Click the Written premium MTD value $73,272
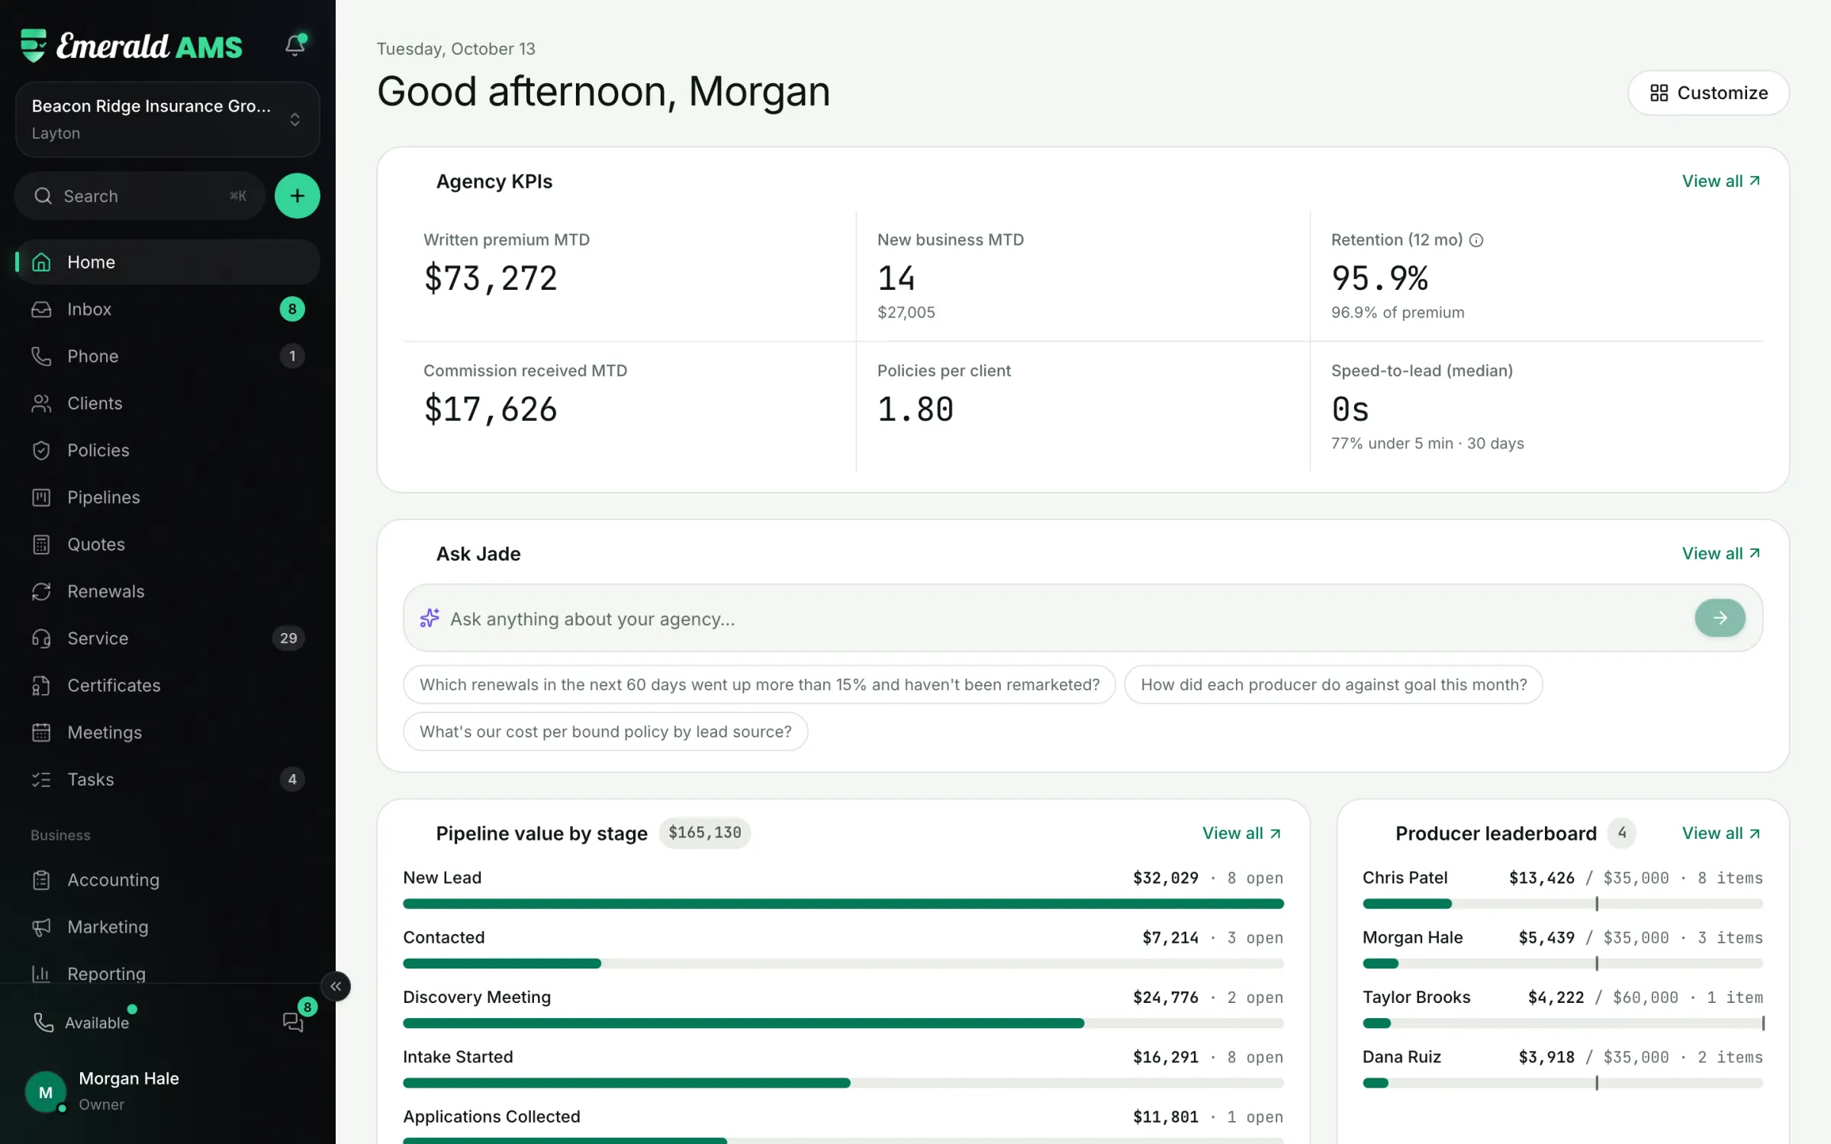 [491, 278]
